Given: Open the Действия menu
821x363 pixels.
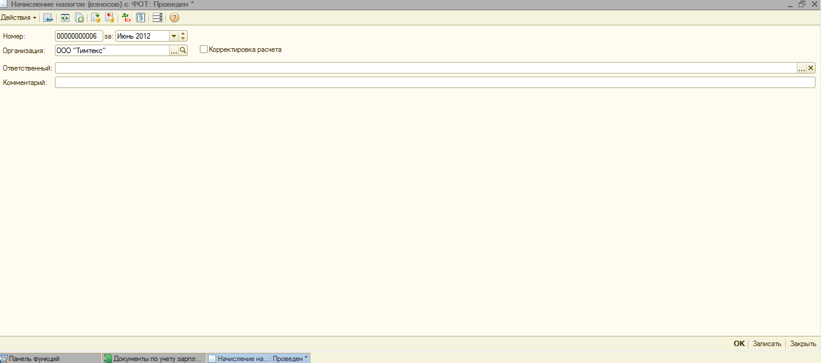Looking at the screenshot, I should (x=18, y=17).
